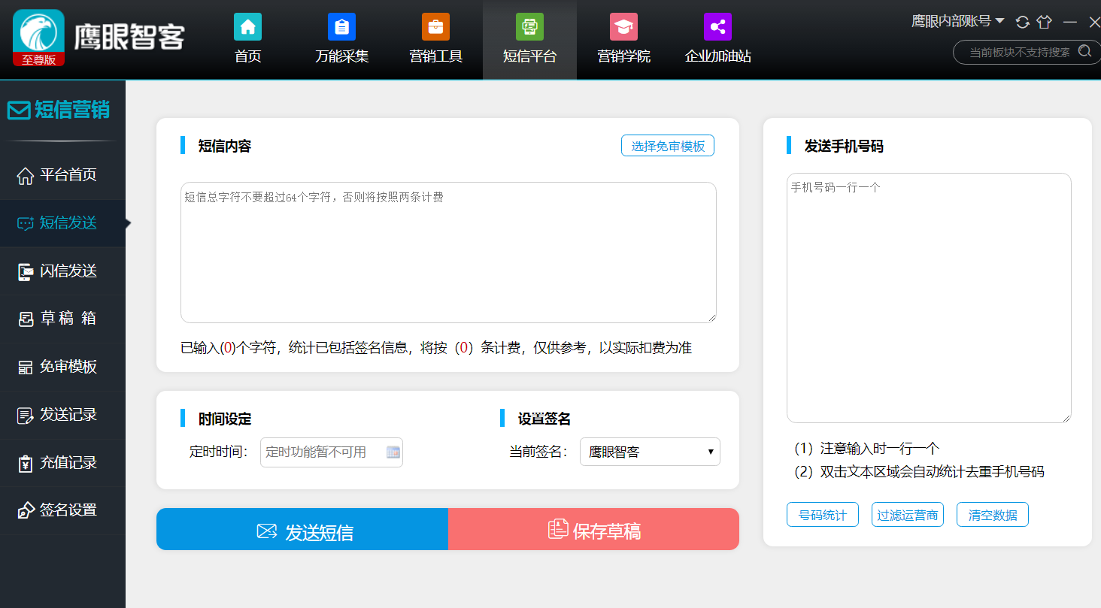Open the 草稿箱 drafts menu item
Image resolution: width=1101 pixels, height=608 pixels.
(62, 319)
